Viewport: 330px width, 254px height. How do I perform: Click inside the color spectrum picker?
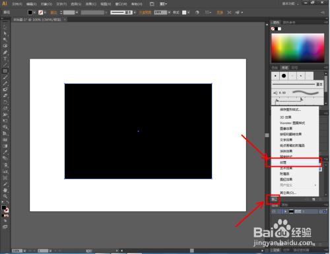tap(298, 48)
